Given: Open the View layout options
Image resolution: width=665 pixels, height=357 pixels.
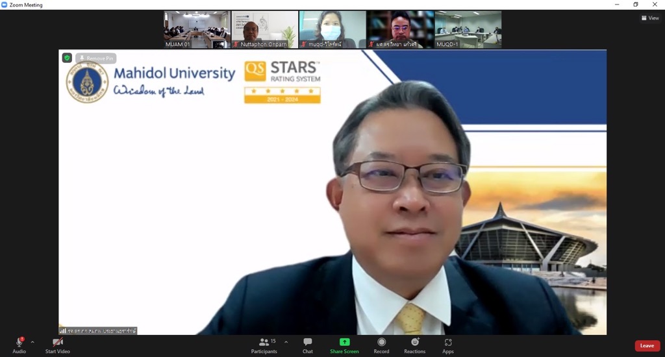Looking at the screenshot, I should (650, 18).
